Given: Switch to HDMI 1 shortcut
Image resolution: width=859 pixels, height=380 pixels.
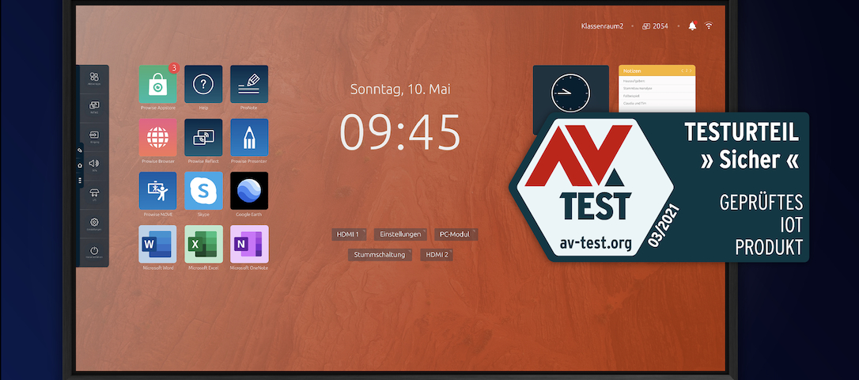Looking at the screenshot, I should tap(348, 234).
